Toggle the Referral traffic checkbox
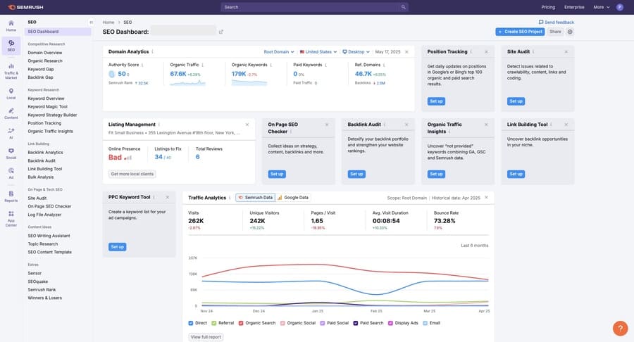 214,323
